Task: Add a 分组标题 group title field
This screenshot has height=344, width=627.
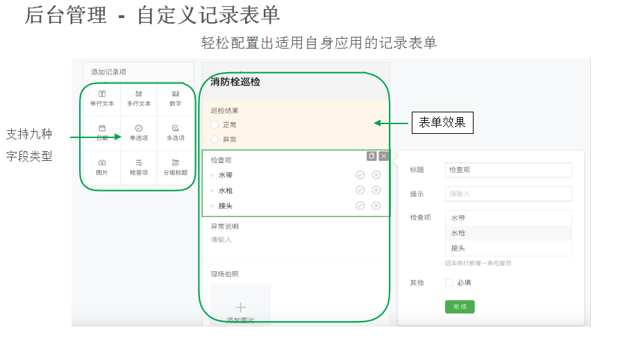Action: coord(175,167)
